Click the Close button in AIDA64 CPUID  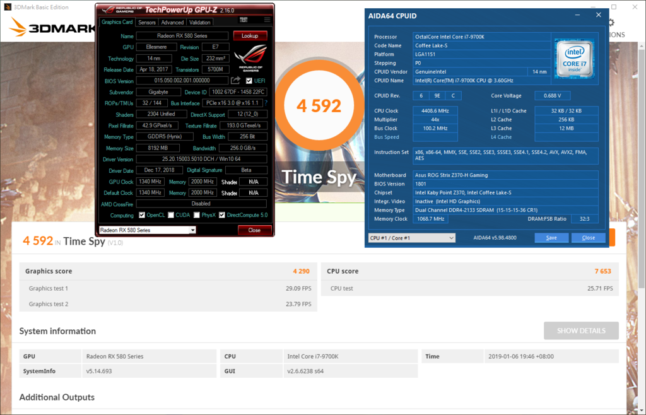(589, 238)
